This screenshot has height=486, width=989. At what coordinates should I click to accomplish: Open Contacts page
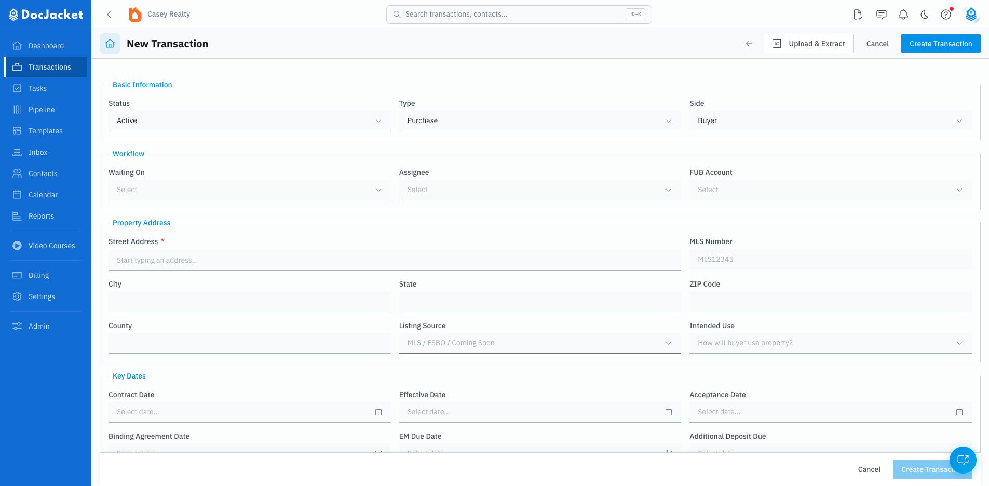[x=46, y=173]
